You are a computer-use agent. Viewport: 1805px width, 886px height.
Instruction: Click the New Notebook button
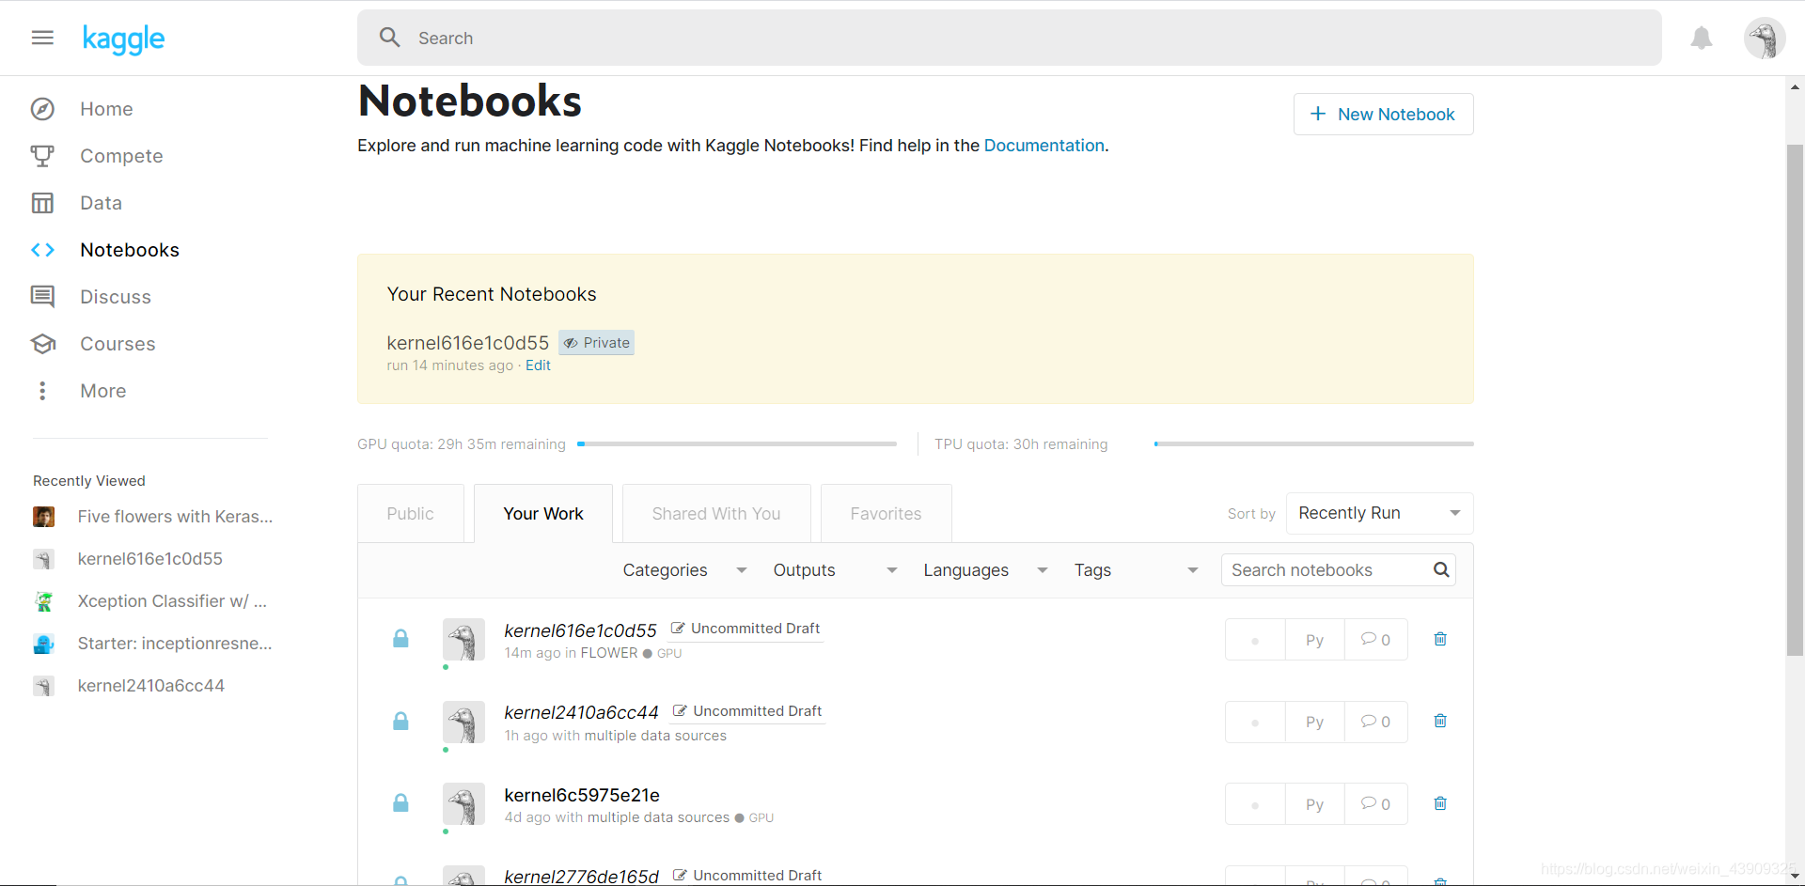[1383, 114]
